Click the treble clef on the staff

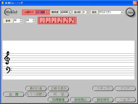click(x=7, y=58)
